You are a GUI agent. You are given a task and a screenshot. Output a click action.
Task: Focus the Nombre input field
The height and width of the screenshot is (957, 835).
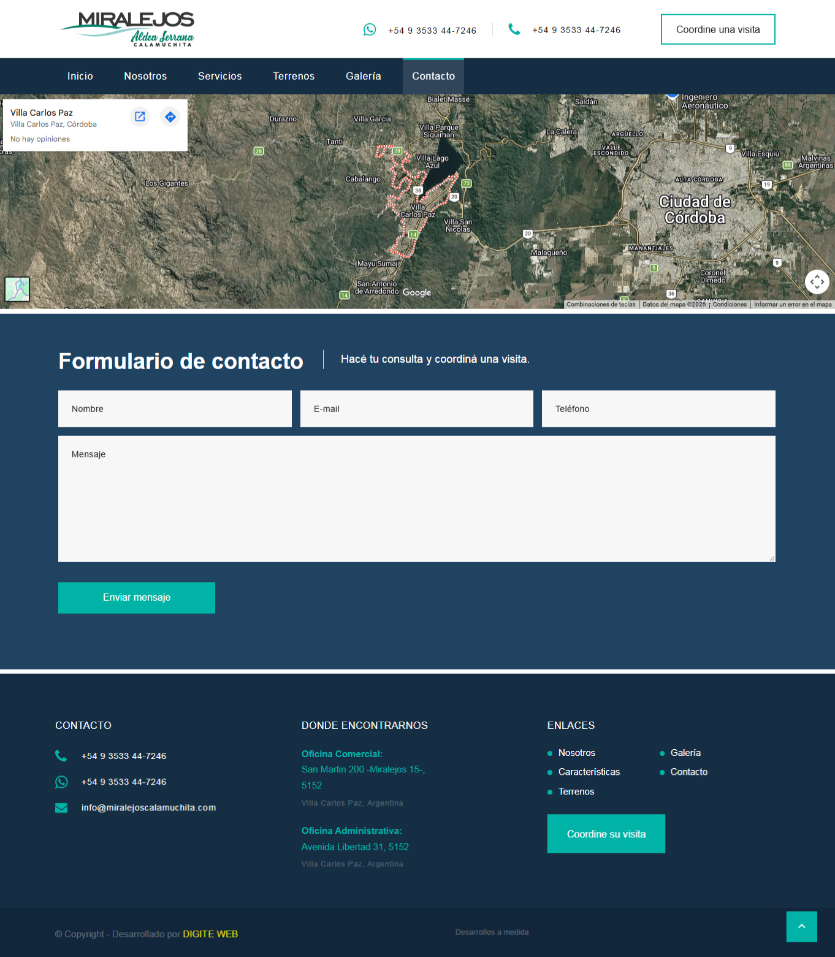coord(175,409)
